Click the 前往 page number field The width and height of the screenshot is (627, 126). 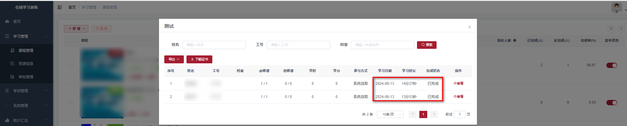[460, 114]
